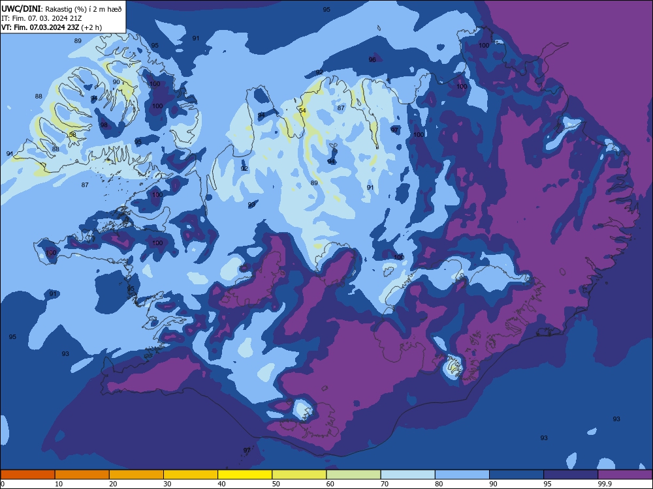Click the light orange 20–30 legend swatch

tap(136, 475)
